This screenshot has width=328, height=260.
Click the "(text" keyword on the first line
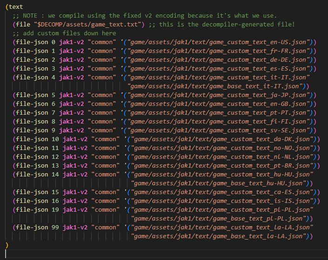(14, 6)
